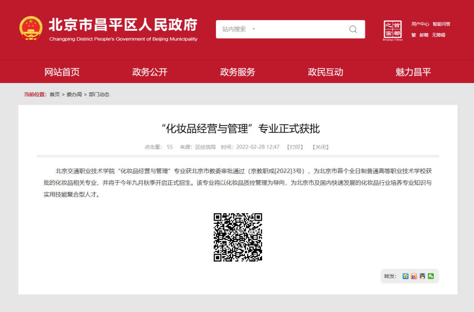This screenshot has height=312, width=474.
Task: Click the 北京市昌平区人民政府 site title
Action: pos(123,25)
